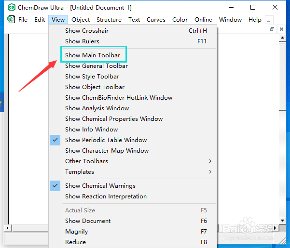The height and width of the screenshot is (248, 290).
Task: Enable Show Style Toolbar
Action: [133, 77]
